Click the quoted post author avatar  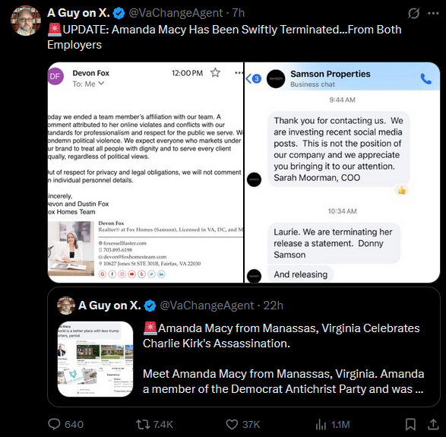[66, 306]
